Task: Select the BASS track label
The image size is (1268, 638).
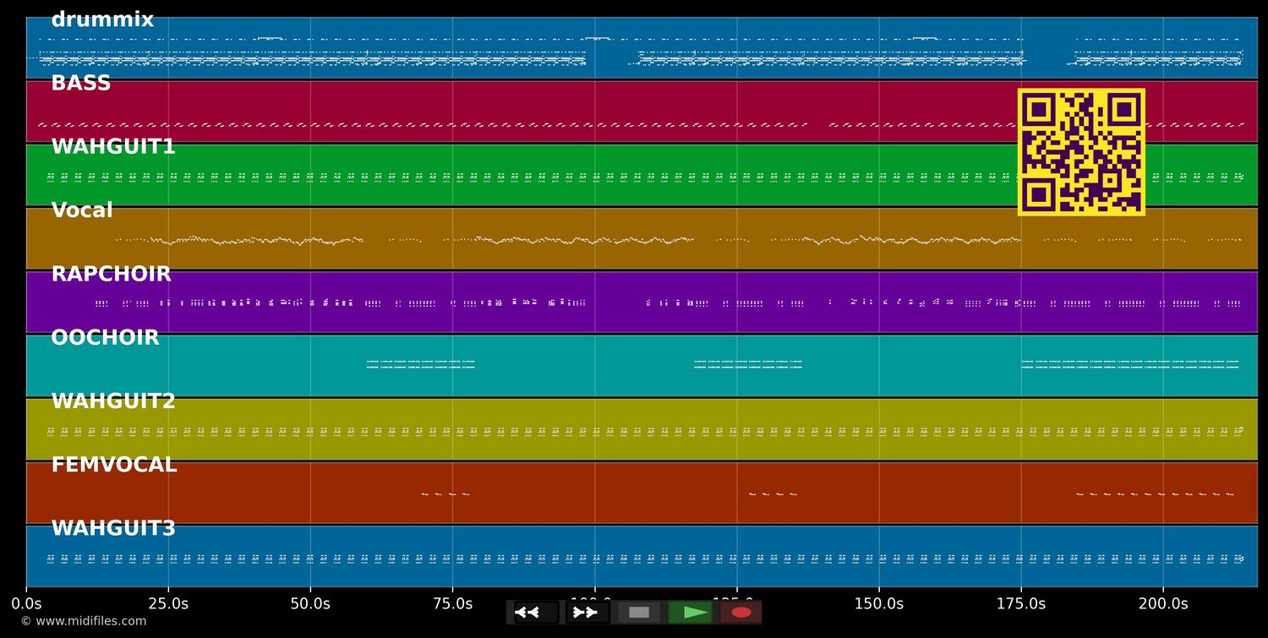Action: click(x=80, y=82)
